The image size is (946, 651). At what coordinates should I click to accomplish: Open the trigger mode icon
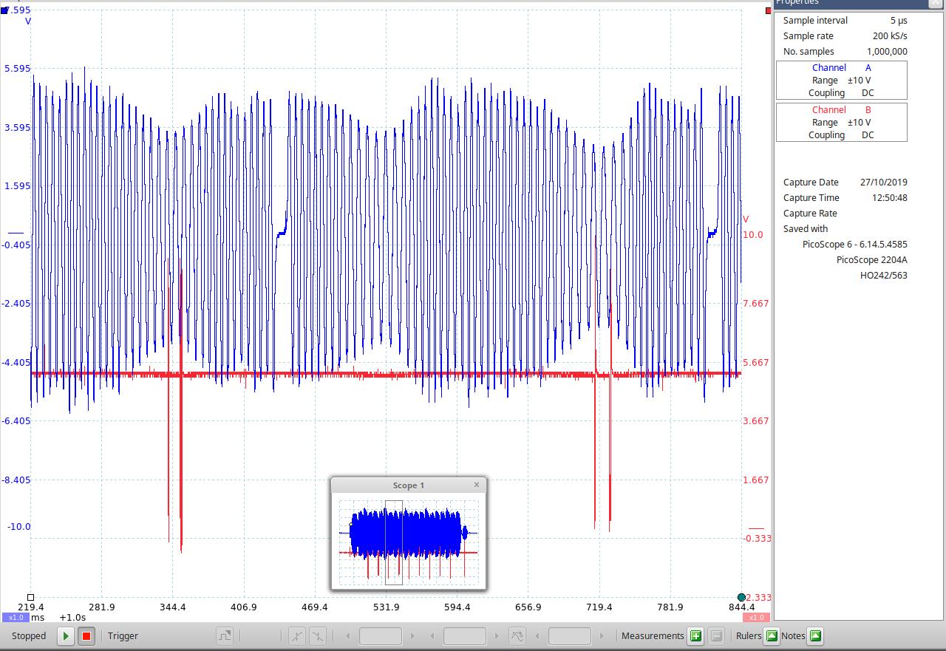point(224,635)
